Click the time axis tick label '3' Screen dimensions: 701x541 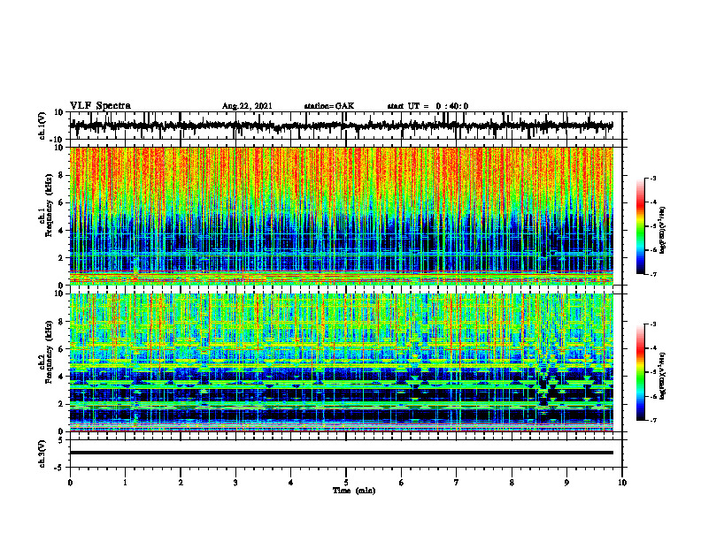point(235,483)
